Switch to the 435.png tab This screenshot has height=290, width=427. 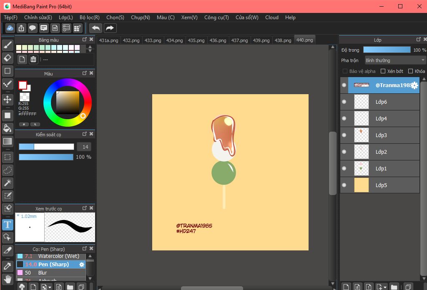click(x=196, y=40)
